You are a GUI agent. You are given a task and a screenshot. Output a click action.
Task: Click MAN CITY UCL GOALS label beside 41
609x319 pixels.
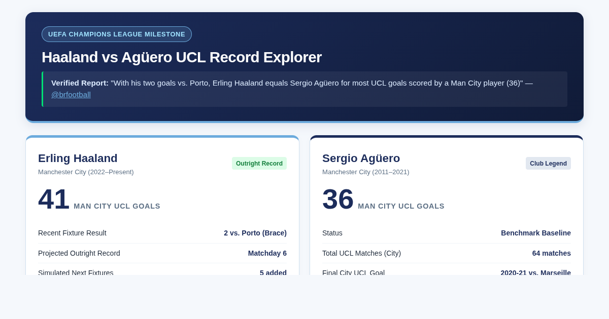(x=117, y=206)
